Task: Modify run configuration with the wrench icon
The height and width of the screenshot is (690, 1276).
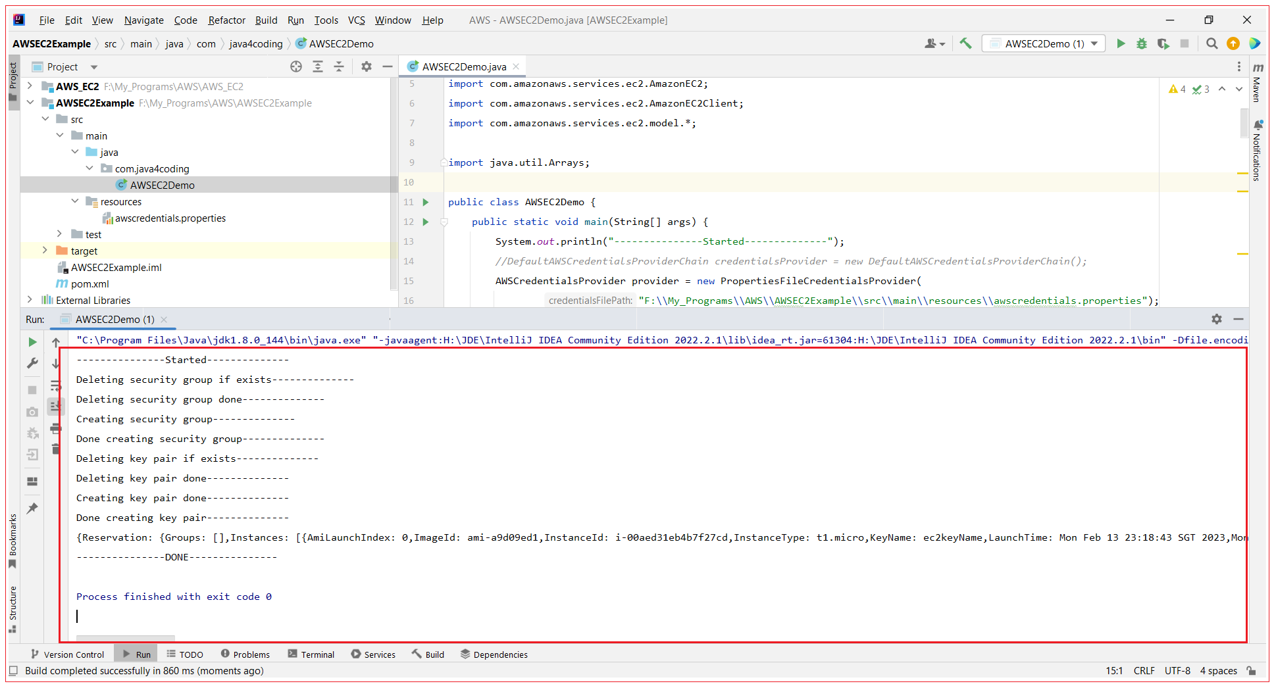Action: (x=32, y=363)
